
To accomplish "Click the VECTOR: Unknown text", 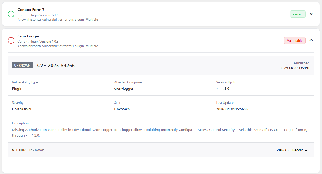I will coord(28,150).
